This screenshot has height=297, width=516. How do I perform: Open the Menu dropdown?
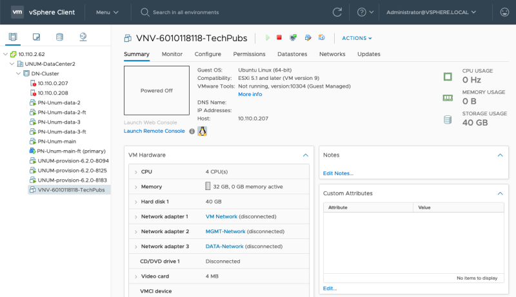tap(107, 12)
